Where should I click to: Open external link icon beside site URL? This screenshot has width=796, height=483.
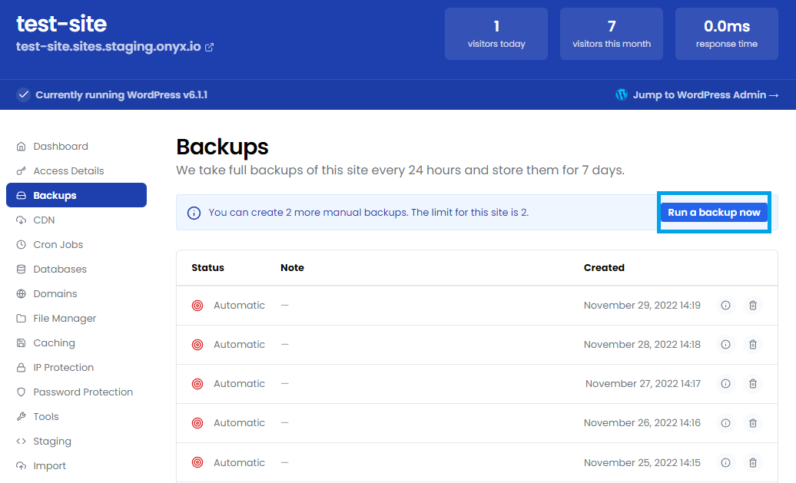pos(209,47)
